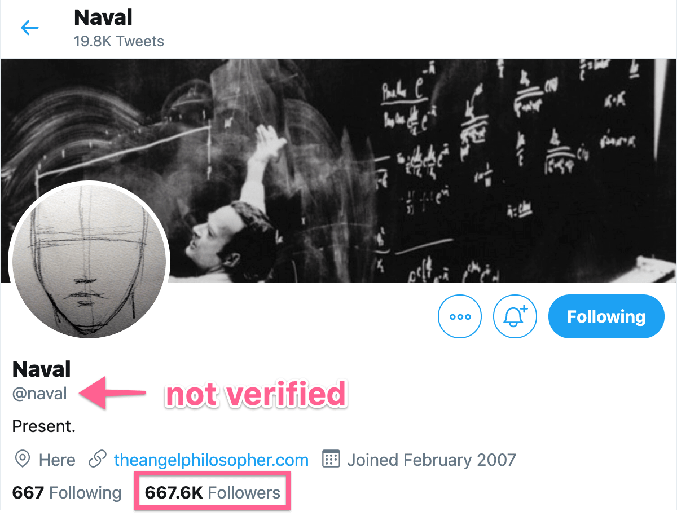
Task: Open the blackboard header banner image
Action: (338, 170)
